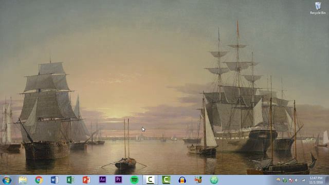Select the highlighted white Camtasia taskbar icon
The height and width of the screenshot is (185, 329).
[x=150, y=180]
